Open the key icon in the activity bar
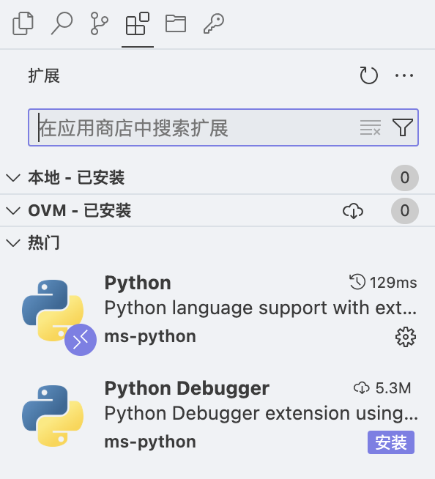 (214, 23)
